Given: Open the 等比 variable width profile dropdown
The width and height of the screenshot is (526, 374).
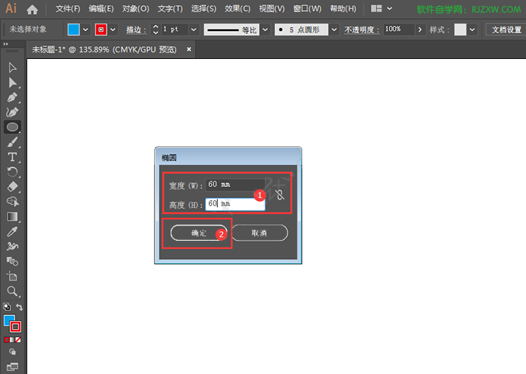Looking at the screenshot, I should (266, 29).
